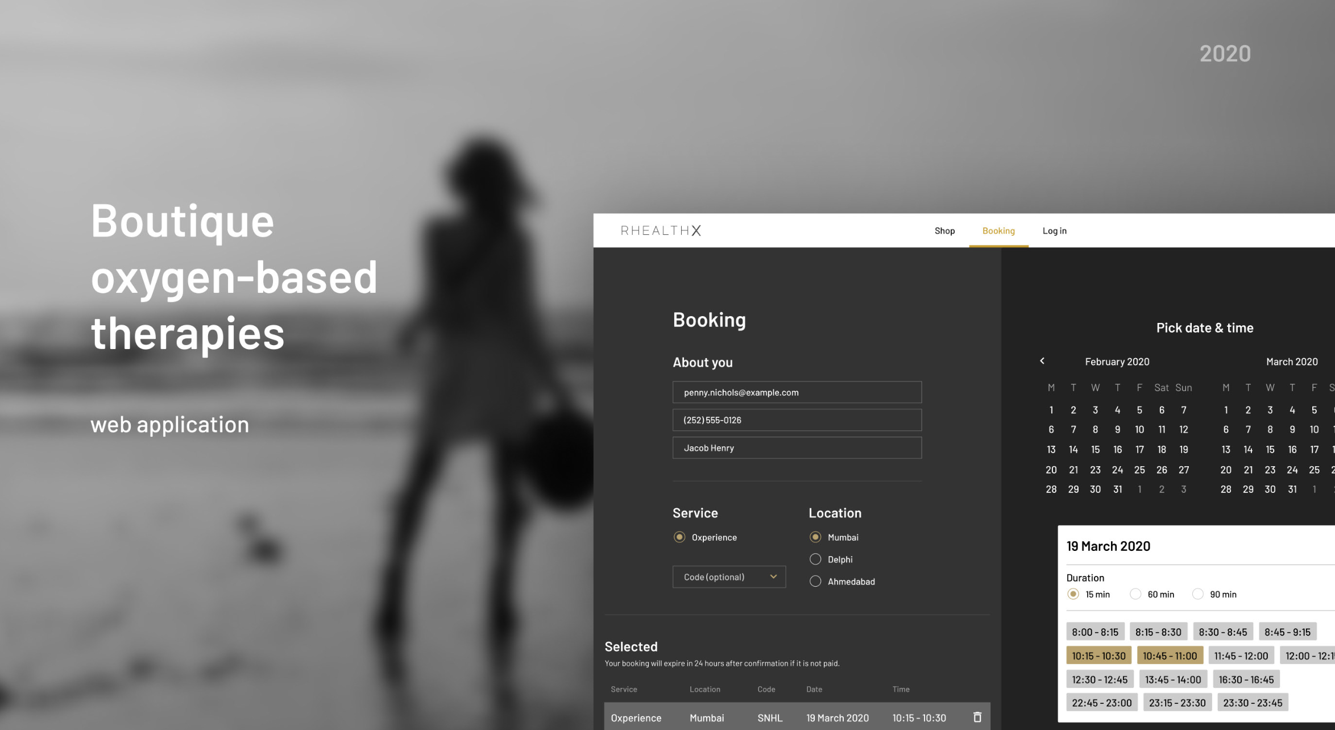Deselect the 10:45 - 11:00 slot
1335x730 pixels.
click(1170, 656)
